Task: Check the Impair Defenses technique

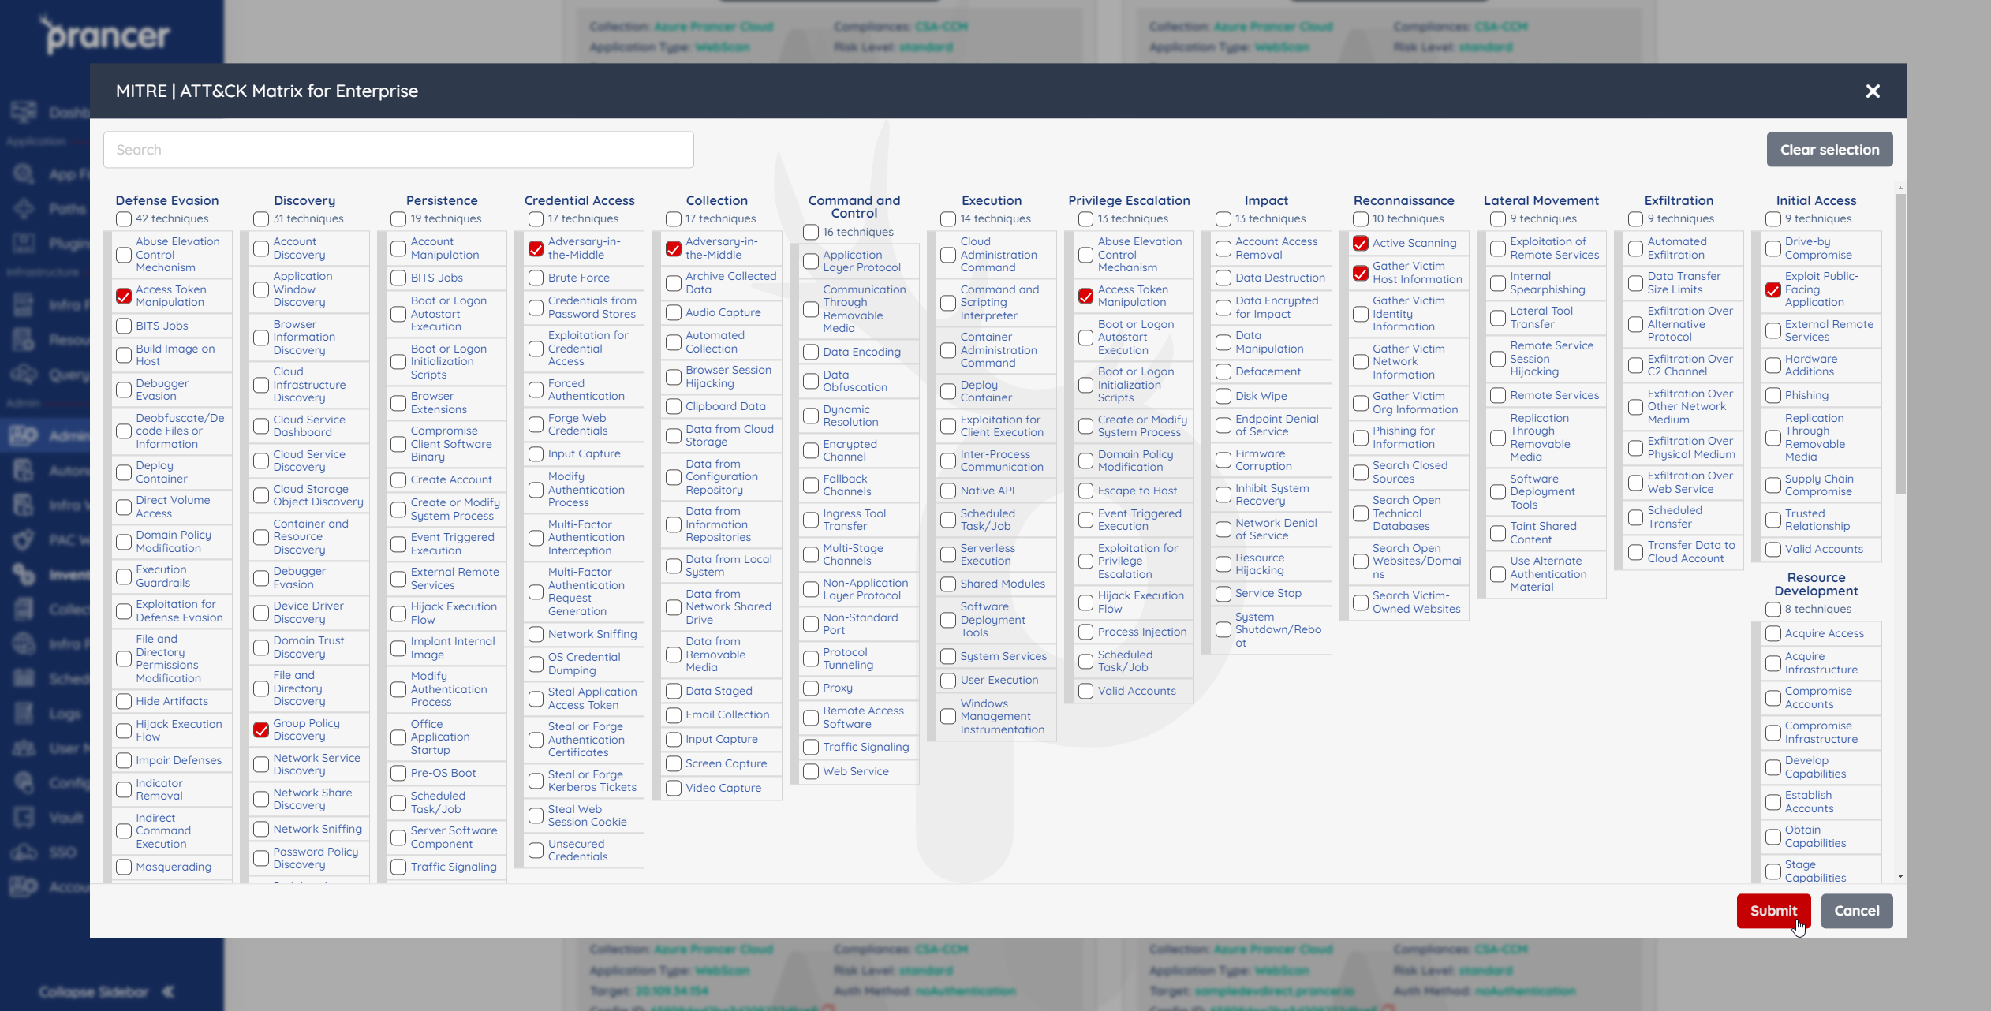Action: click(x=124, y=761)
